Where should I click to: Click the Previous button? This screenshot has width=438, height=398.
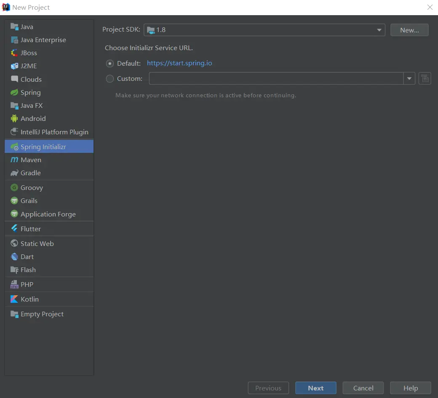click(268, 388)
